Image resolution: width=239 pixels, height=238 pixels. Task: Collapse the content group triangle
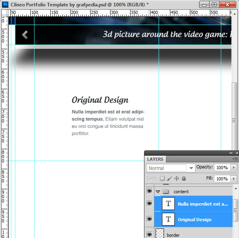158,192
